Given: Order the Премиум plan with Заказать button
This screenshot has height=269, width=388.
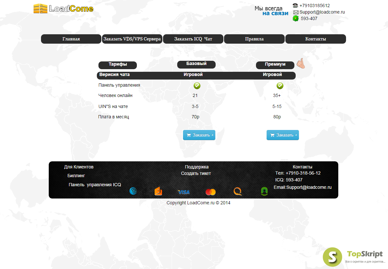Looking at the screenshot, I should click(283, 135).
